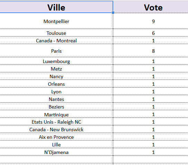Click the Luxembourg cell

click(56, 61)
